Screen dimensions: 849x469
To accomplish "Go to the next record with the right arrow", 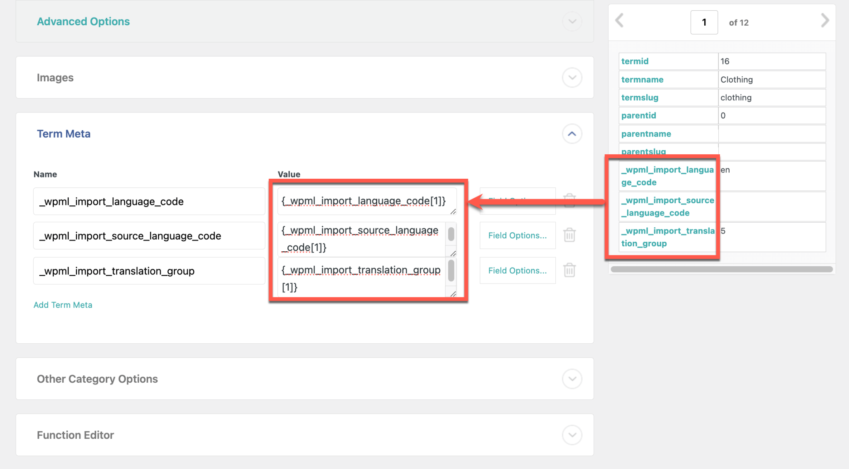I will (x=825, y=20).
